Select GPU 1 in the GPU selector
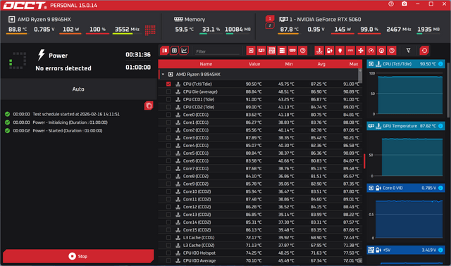The height and width of the screenshot is (266, 451). 270,19
